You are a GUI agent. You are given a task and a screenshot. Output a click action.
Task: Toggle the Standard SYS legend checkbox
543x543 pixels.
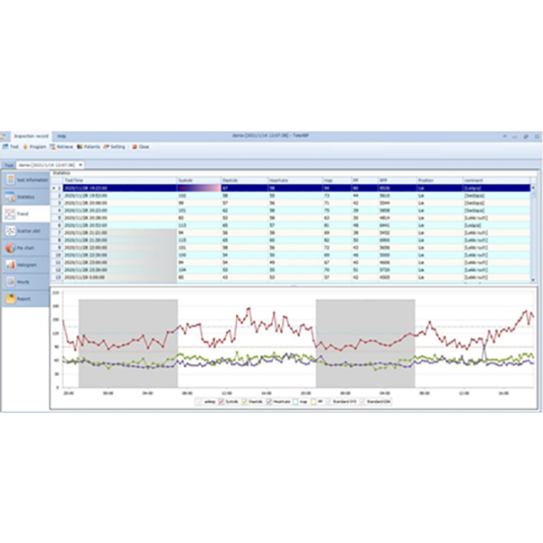(328, 402)
